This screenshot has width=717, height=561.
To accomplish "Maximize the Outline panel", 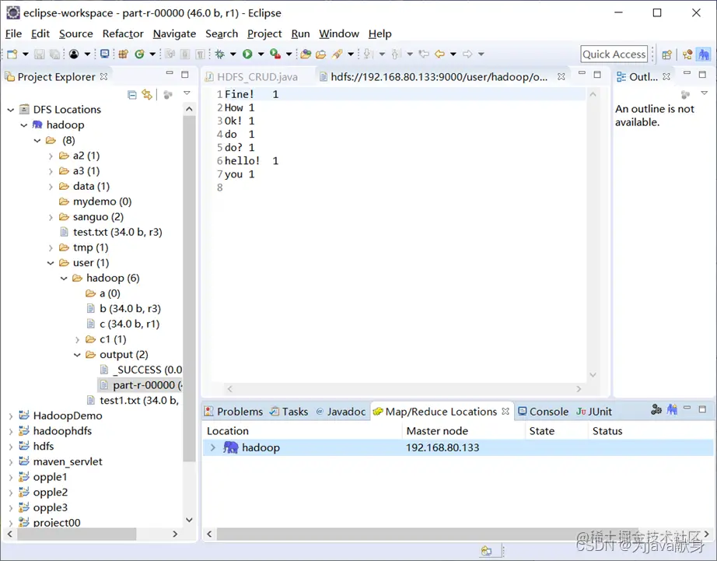I will [702, 74].
